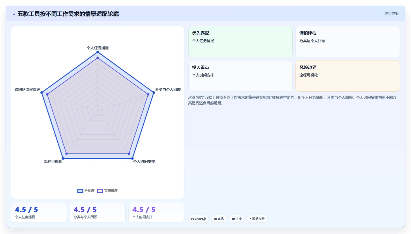
Task: Click outer blue data point at 分类与个人回顾 vertex
Action: point(153,93)
